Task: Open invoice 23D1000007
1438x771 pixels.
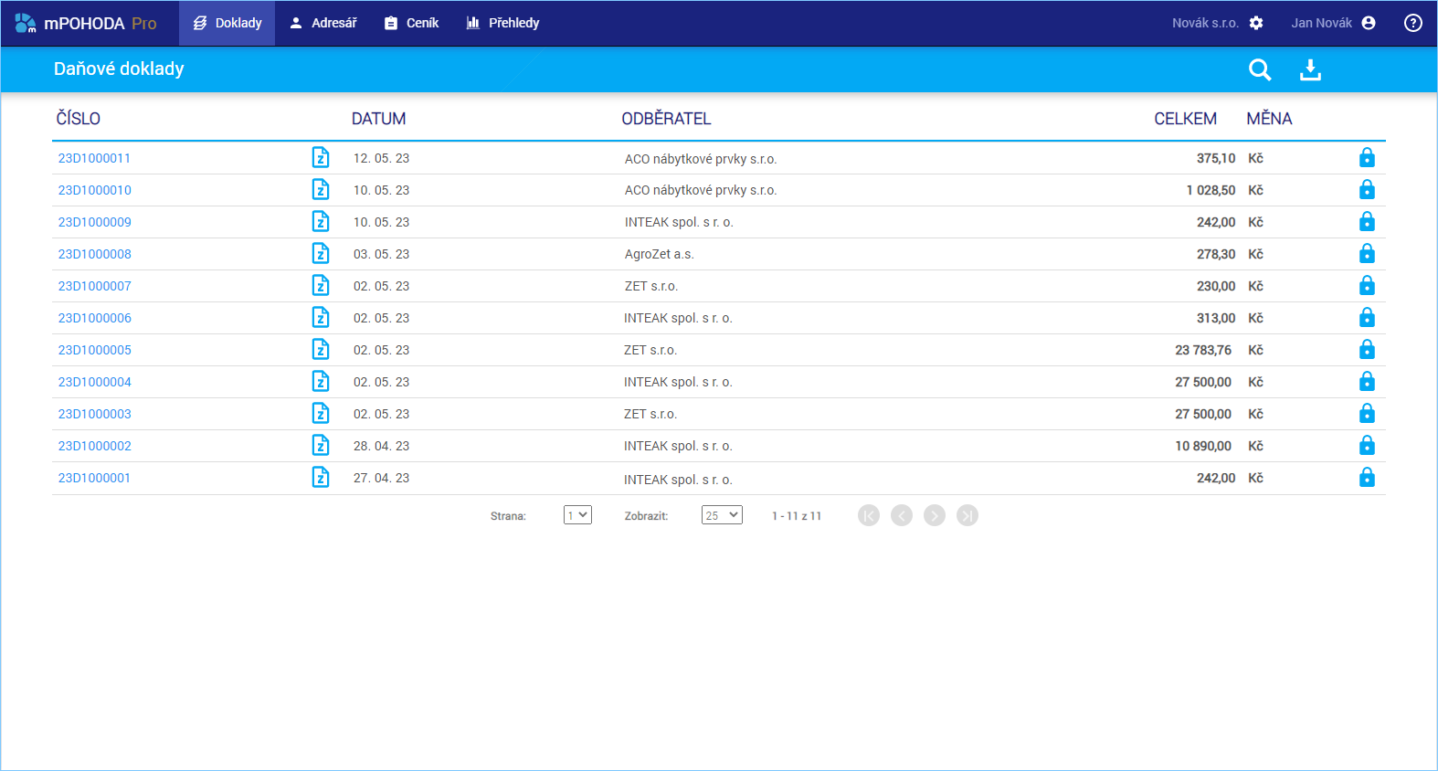Action: (94, 286)
